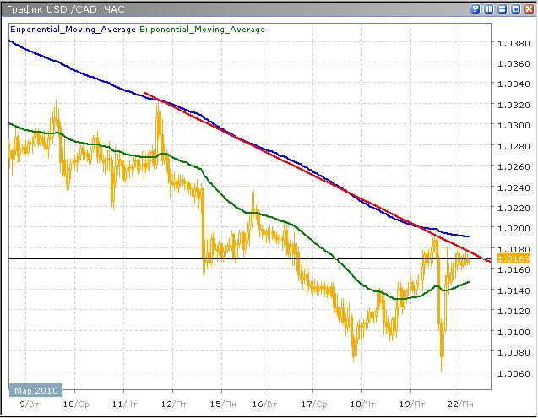Select the blue Exponential_Moving_Average legend label
Image resolution: width=538 pixels, height=418 pixels.
pos(73,30)
